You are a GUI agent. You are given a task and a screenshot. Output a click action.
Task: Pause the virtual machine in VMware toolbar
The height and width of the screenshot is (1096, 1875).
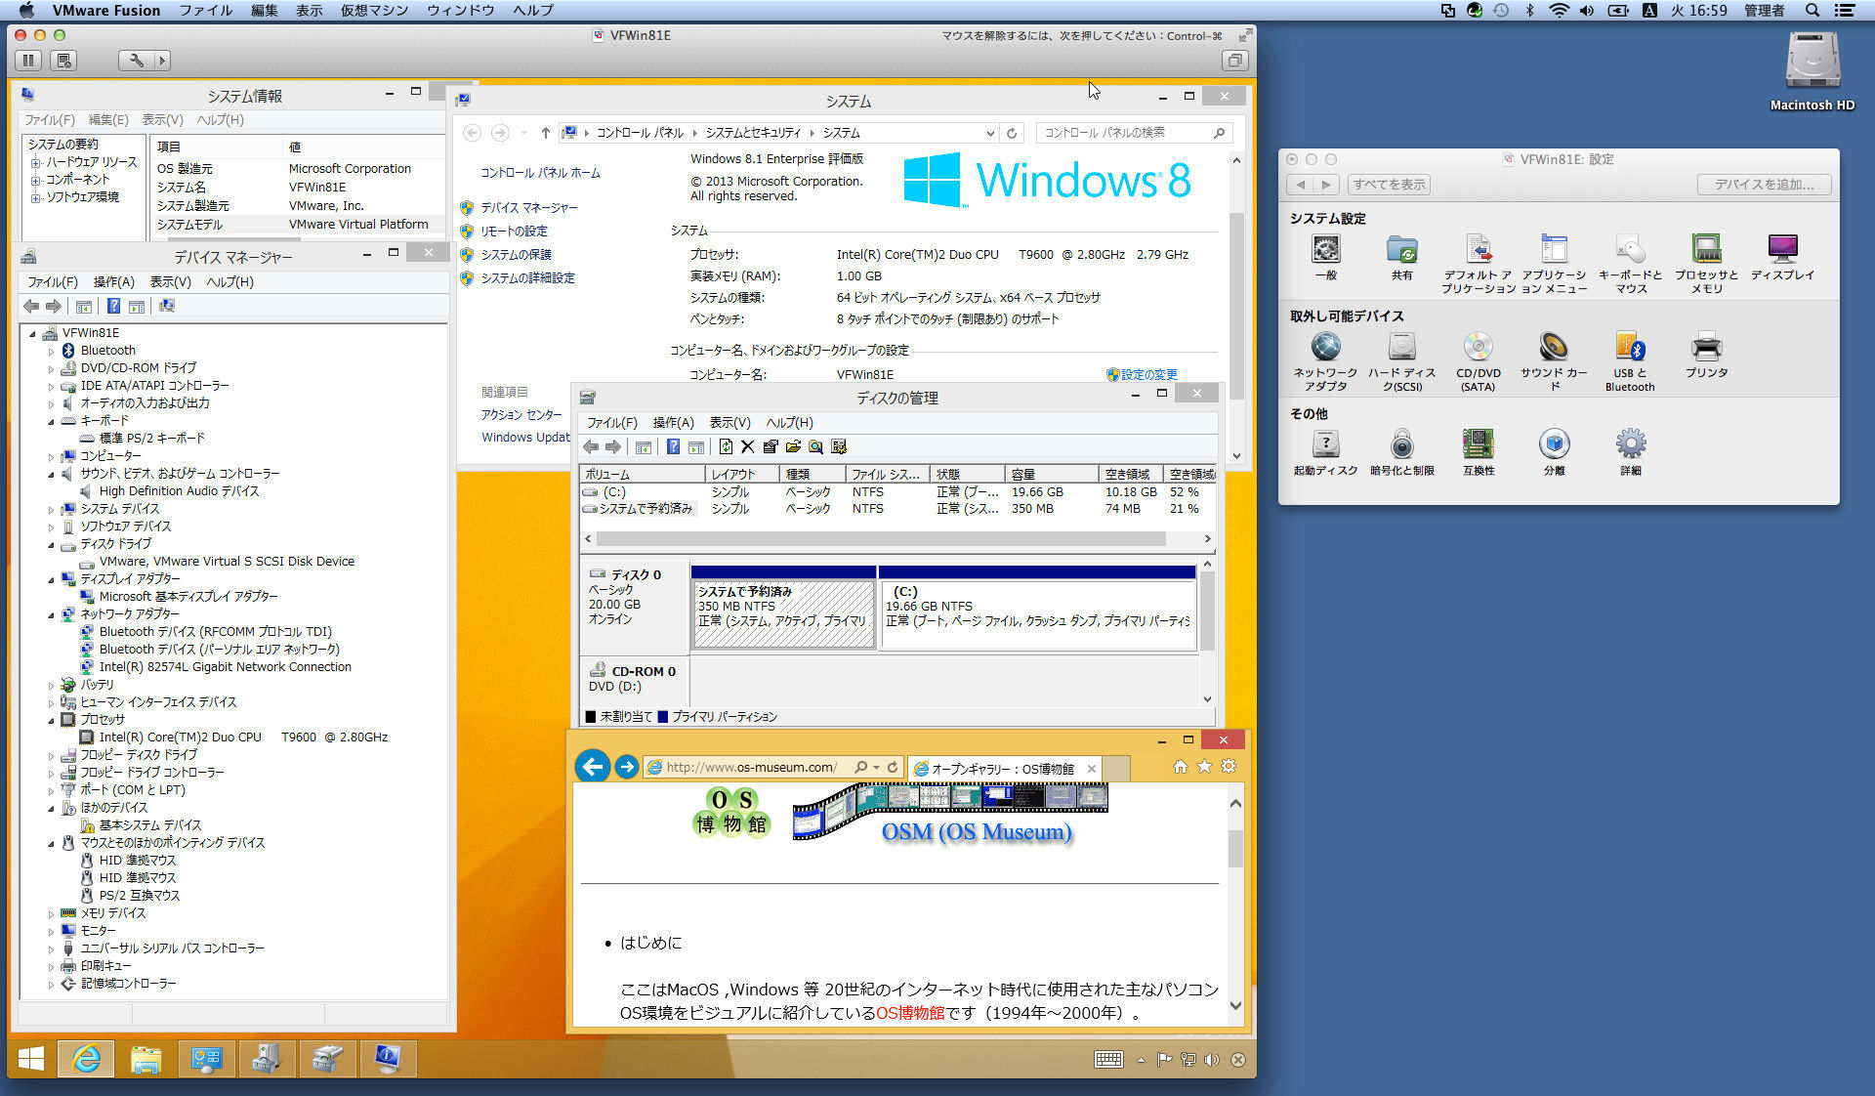coord(28,61)
